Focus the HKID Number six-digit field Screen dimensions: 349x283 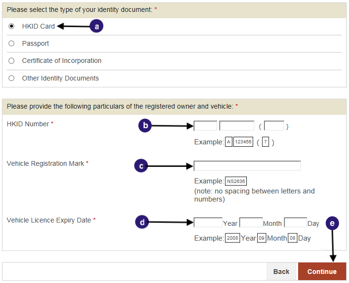pos(237,126)
